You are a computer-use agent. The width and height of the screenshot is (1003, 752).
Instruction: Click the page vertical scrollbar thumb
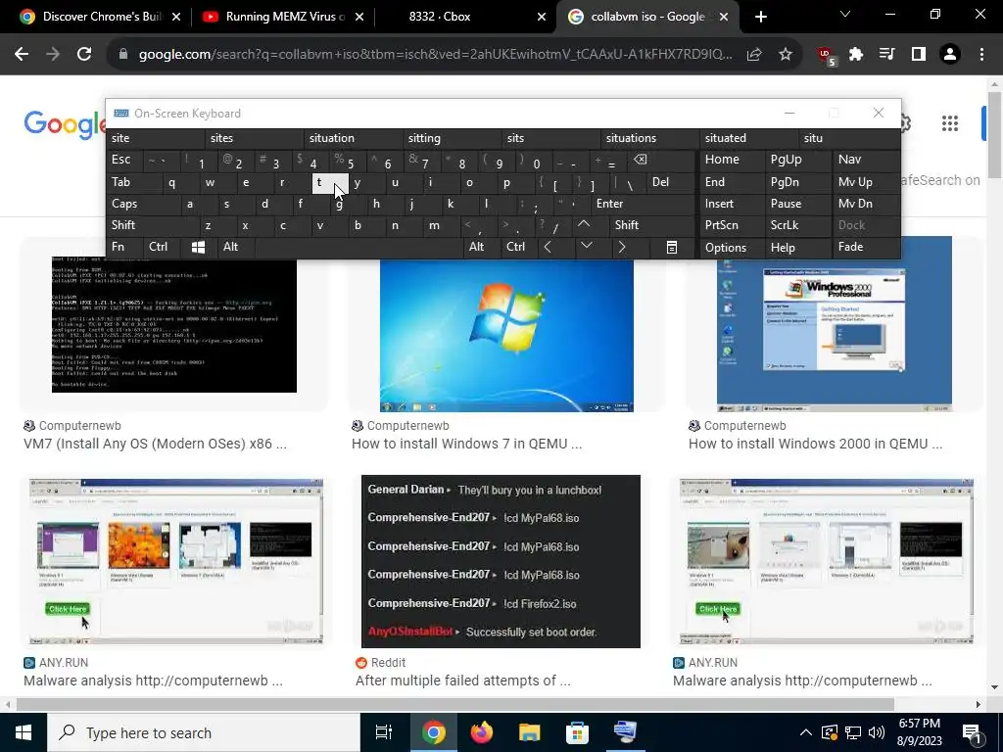coord(995,134)
